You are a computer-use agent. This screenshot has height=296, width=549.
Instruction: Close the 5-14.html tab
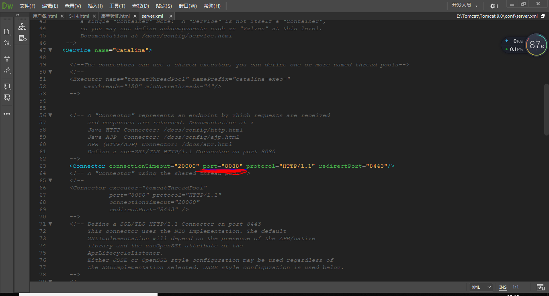[x=94, y=16]
